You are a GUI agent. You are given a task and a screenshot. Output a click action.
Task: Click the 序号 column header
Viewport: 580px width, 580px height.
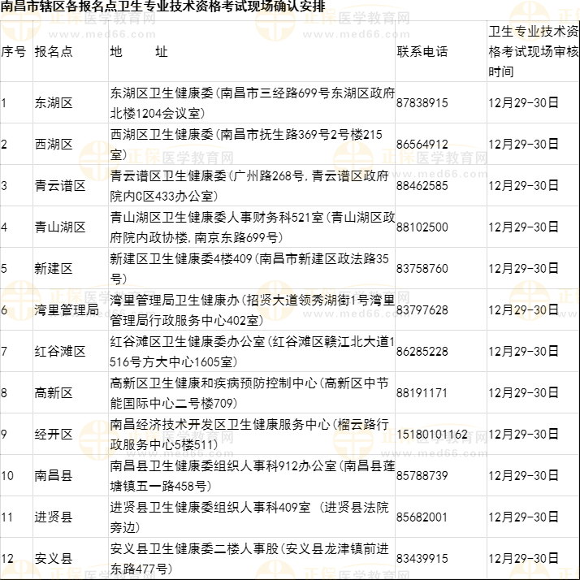point(14,51)
